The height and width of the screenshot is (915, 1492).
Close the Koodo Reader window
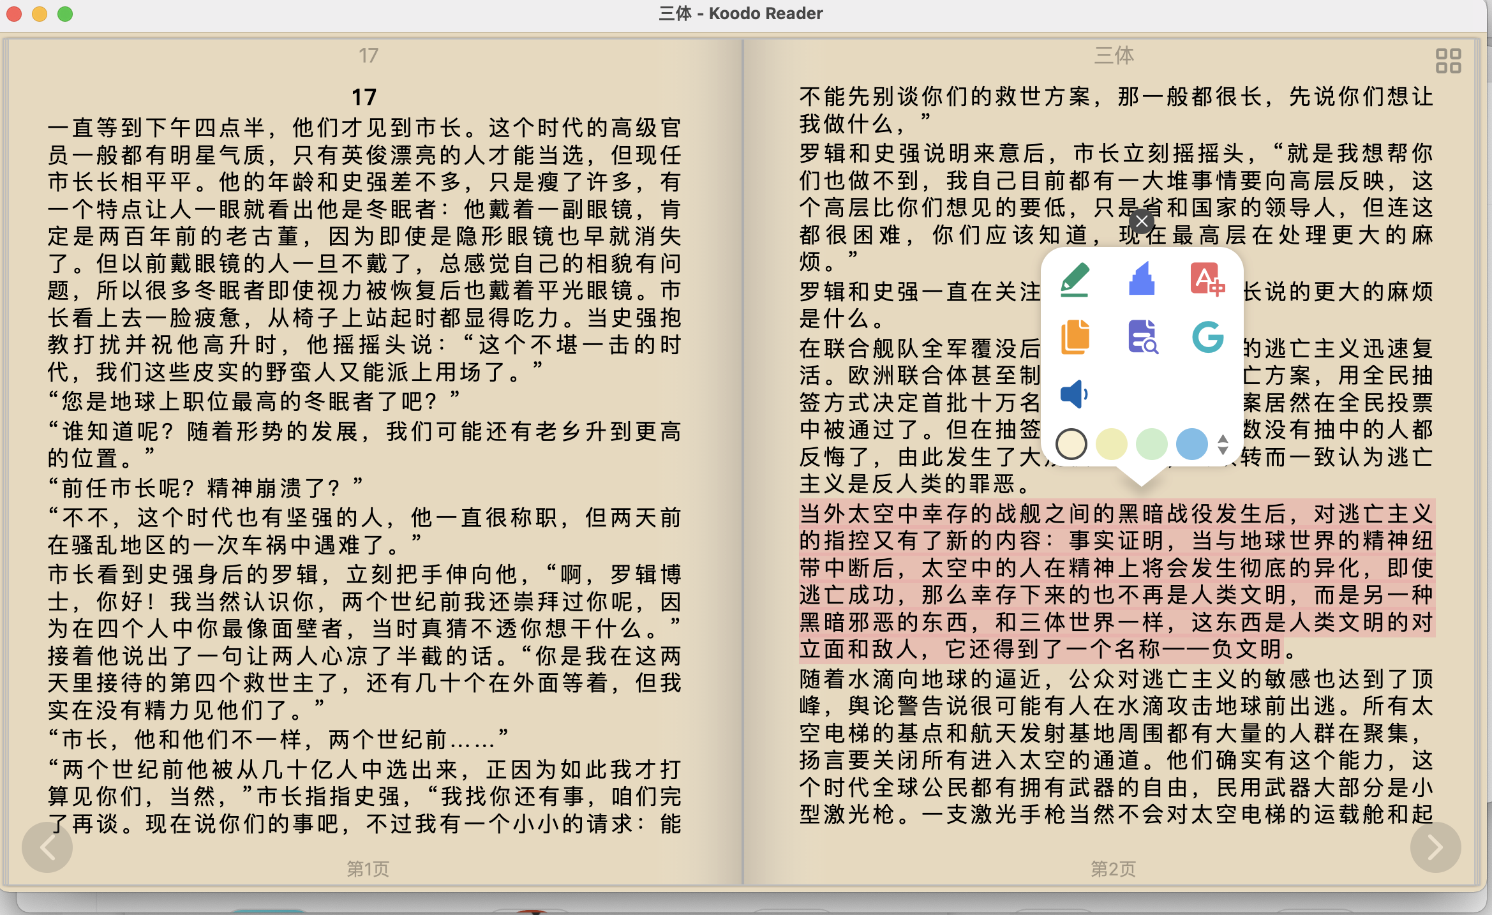[14, 13]
